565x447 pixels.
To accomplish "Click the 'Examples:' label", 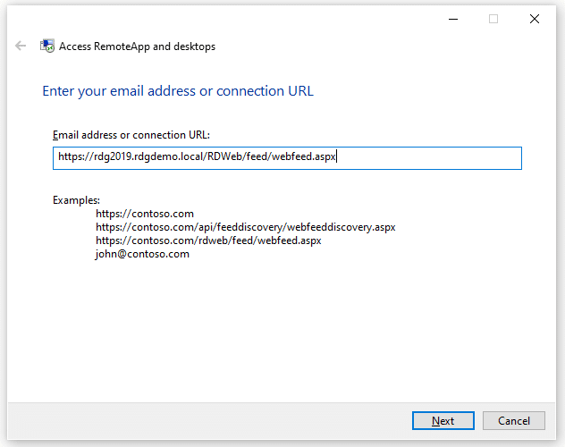I will tap(76, 200).
